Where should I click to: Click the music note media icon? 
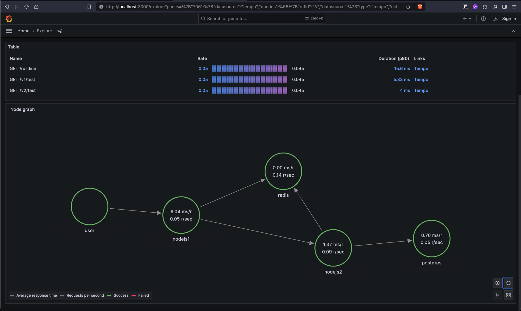click(495, 6)
